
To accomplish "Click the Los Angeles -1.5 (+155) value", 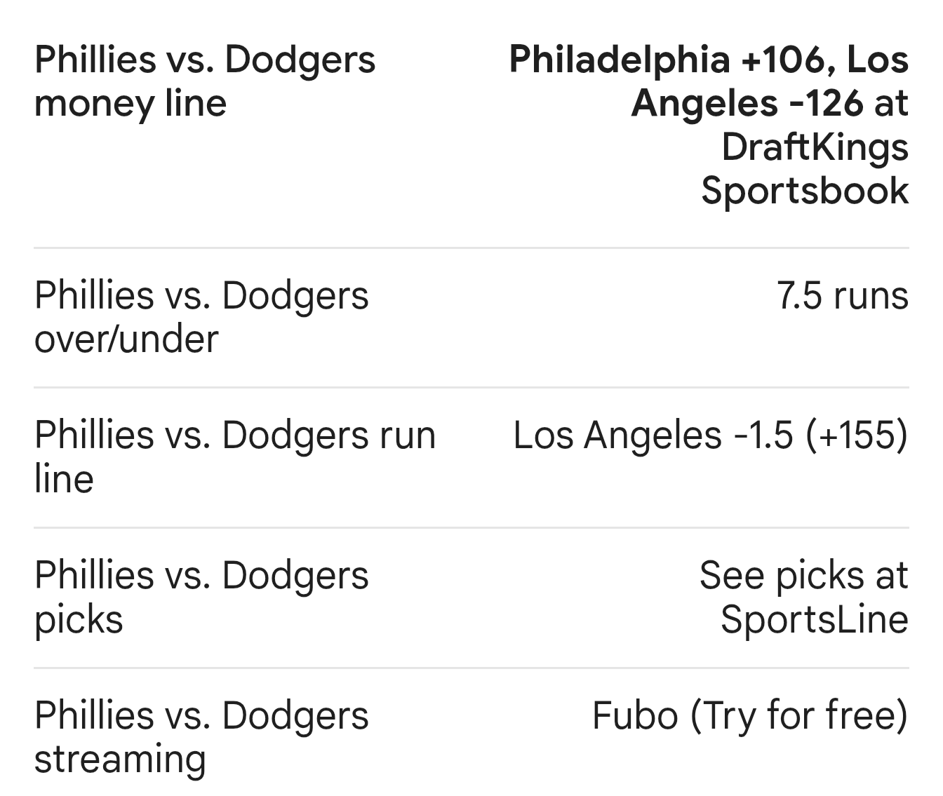I will [710, 436].
